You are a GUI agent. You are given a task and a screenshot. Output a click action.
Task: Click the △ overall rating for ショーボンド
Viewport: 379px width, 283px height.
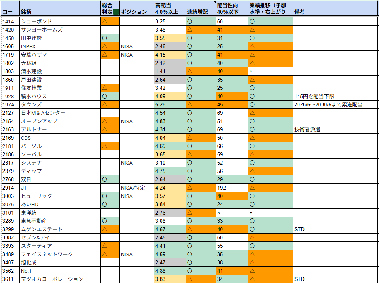coord(110,21)
